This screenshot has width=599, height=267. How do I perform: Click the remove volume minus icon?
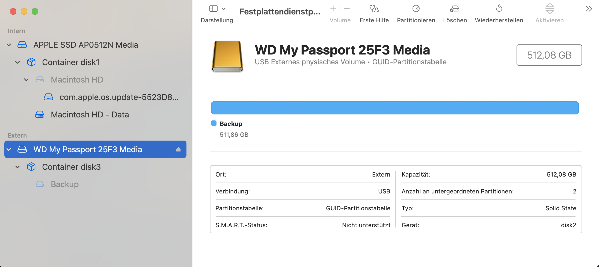[x=347, y=9]
